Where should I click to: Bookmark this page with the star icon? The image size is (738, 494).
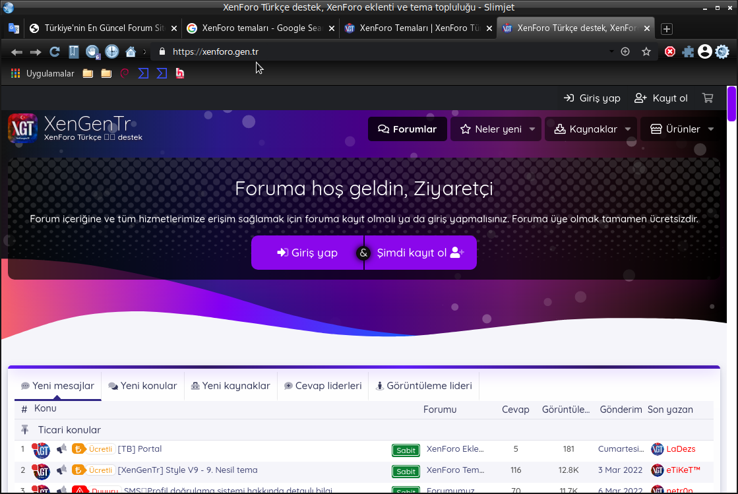[x=646, y=51]
